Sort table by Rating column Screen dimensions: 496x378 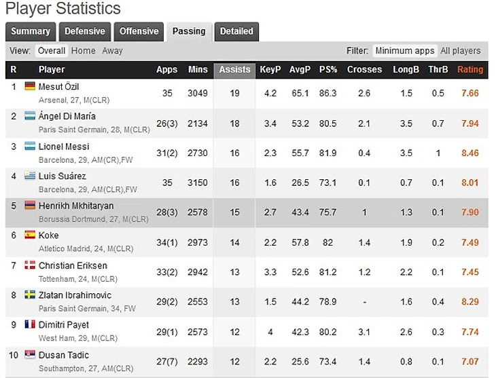click(x=470, y=69)
